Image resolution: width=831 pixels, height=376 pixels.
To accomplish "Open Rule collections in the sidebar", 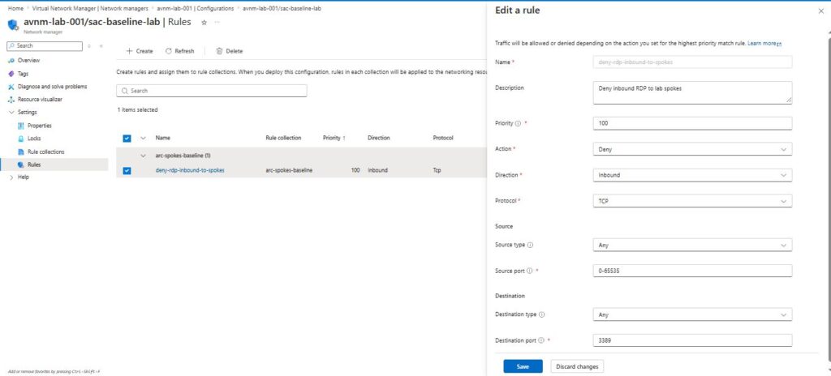I will tap(45, 152).
